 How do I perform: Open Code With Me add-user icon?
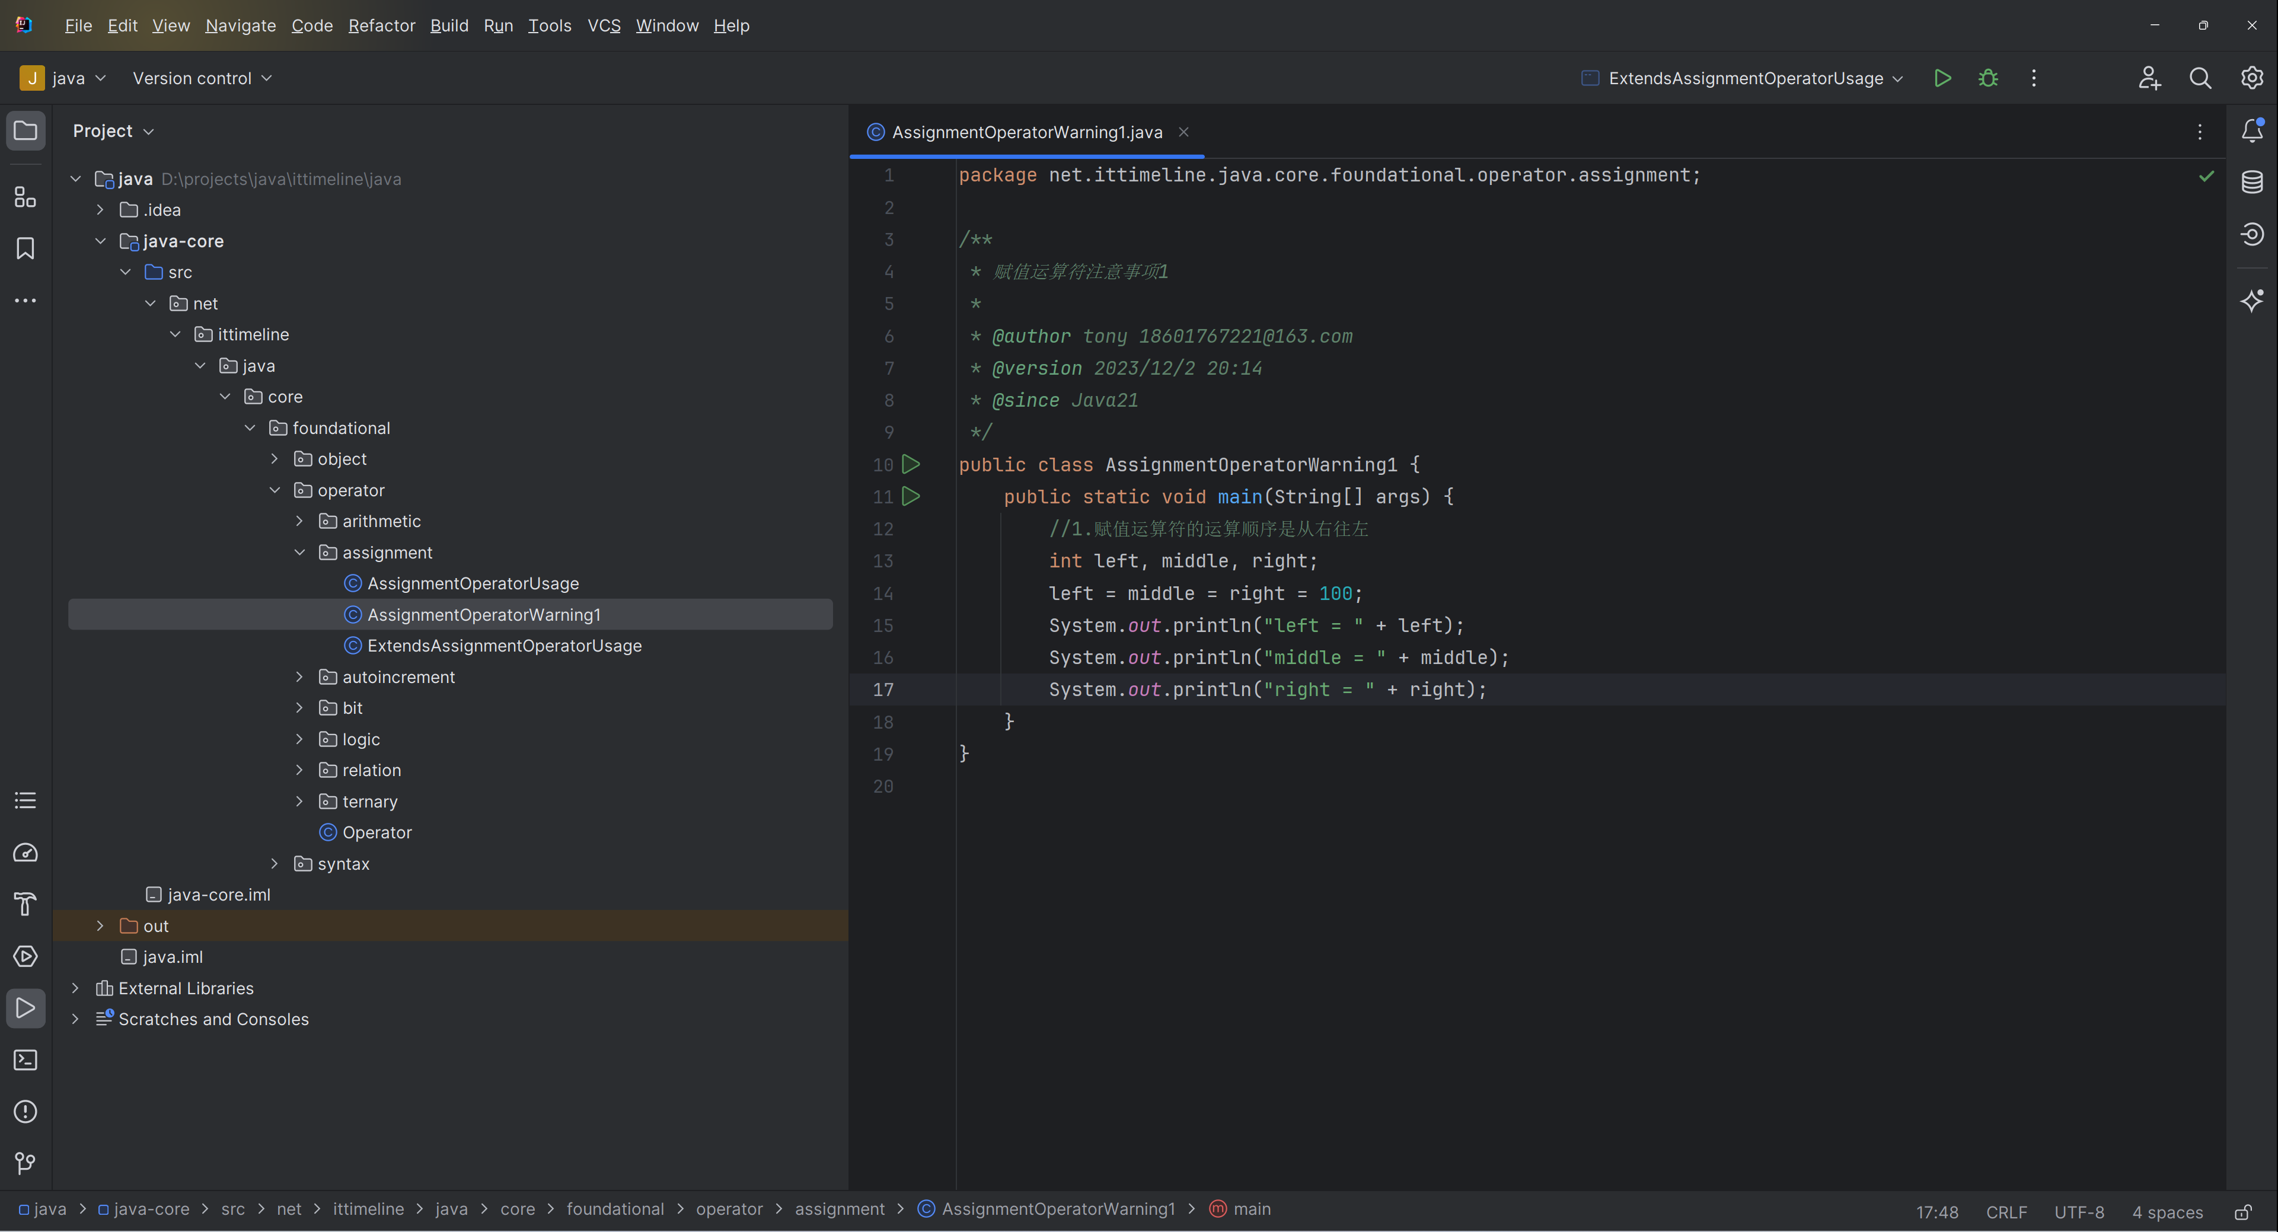coord(2150,78)
